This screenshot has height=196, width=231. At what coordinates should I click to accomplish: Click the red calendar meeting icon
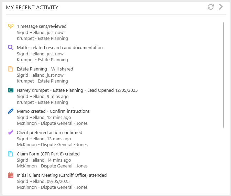pyautogui.click(x=11, y=175)
